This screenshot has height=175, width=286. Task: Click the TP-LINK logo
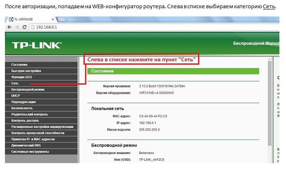tap(36, 44)
